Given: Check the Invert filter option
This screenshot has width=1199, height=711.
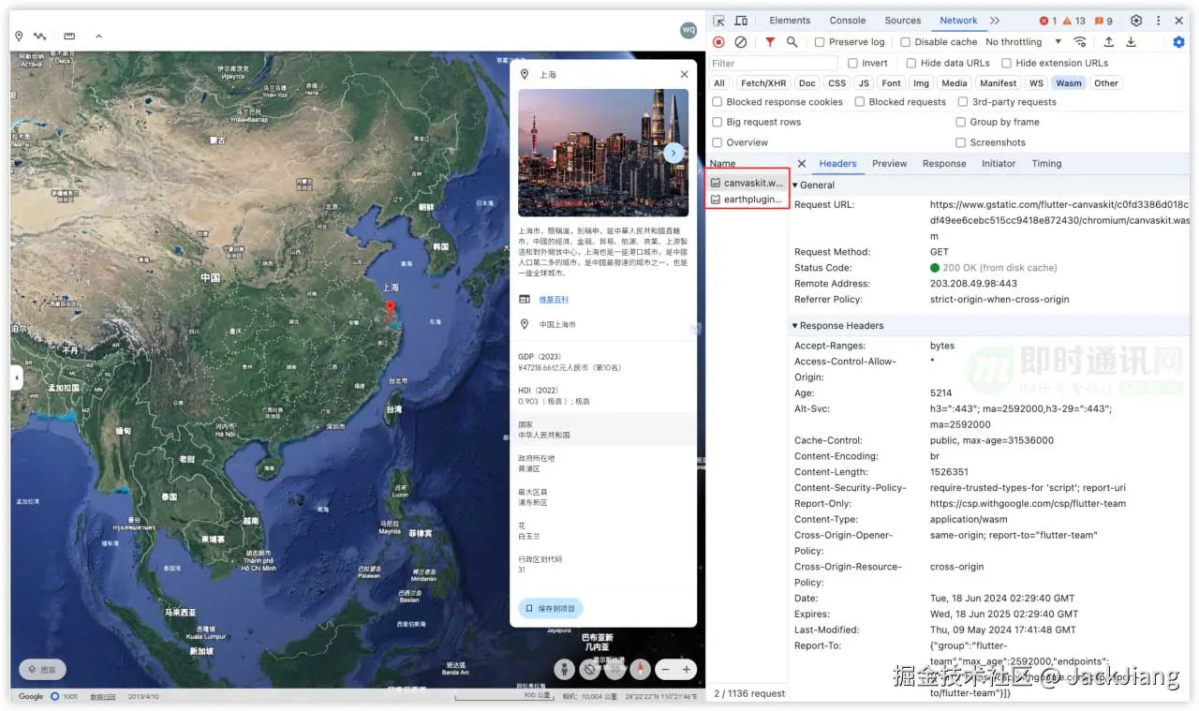Looking at the screenshot, I should 852,64.
